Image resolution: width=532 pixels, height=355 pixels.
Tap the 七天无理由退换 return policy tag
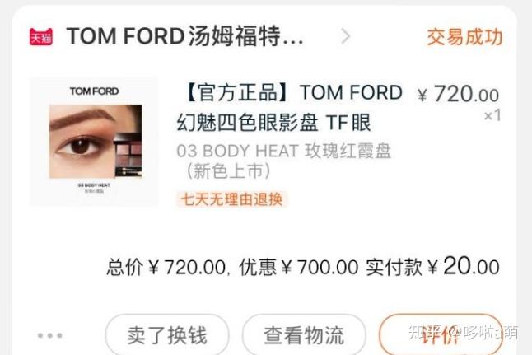pos(231,199)
